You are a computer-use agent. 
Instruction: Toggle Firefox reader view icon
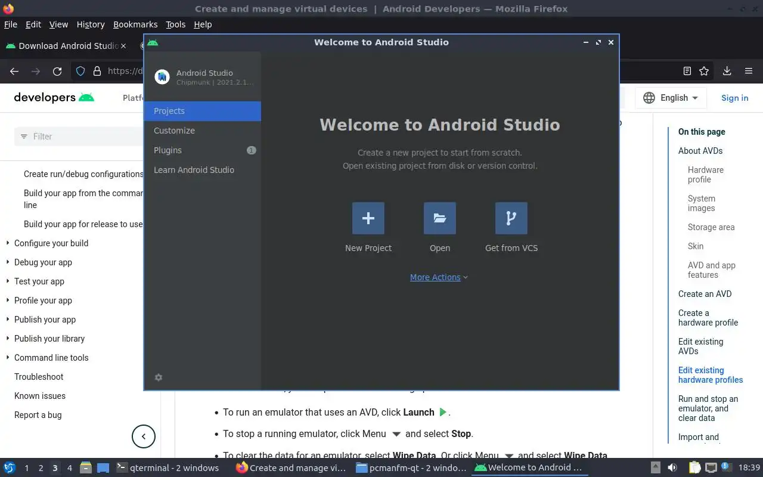pos(687,71)
